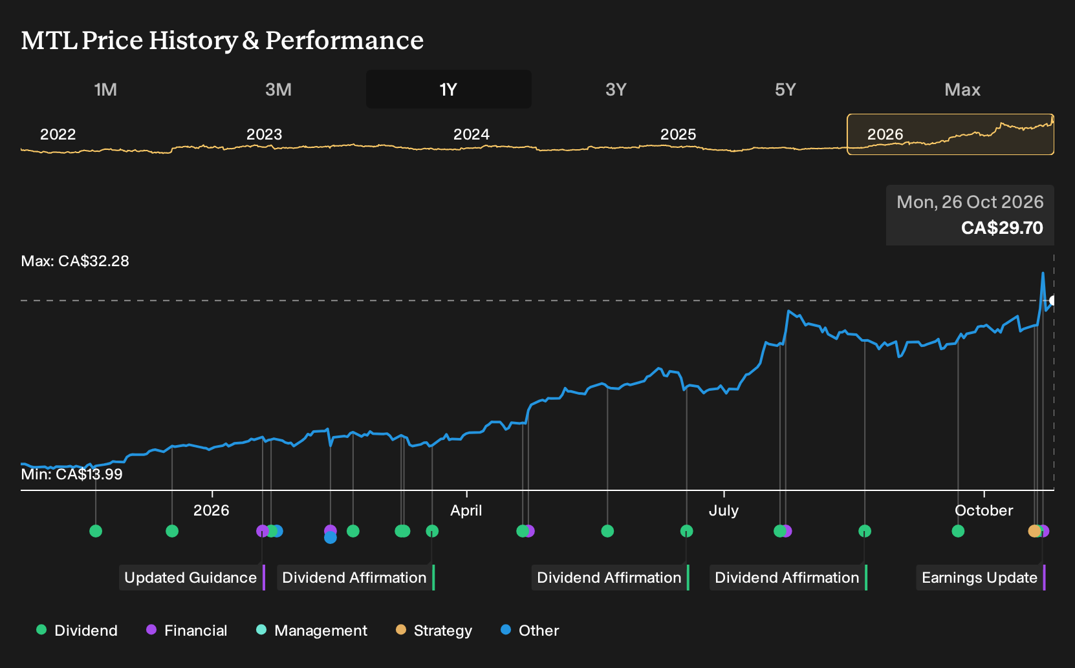Click the highlighted 2026 range selector in overview
1075x668 pixels.
tap(950, 134)
